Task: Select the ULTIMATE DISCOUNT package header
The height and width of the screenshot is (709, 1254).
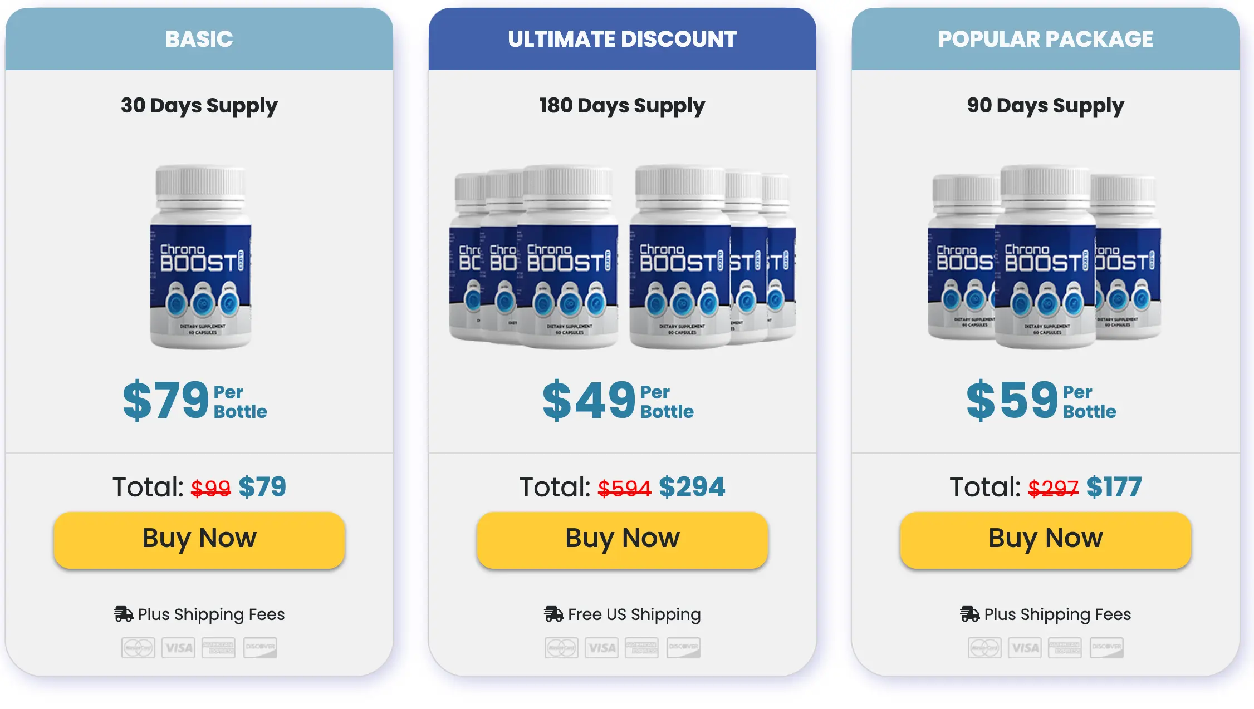Action: 622,39
